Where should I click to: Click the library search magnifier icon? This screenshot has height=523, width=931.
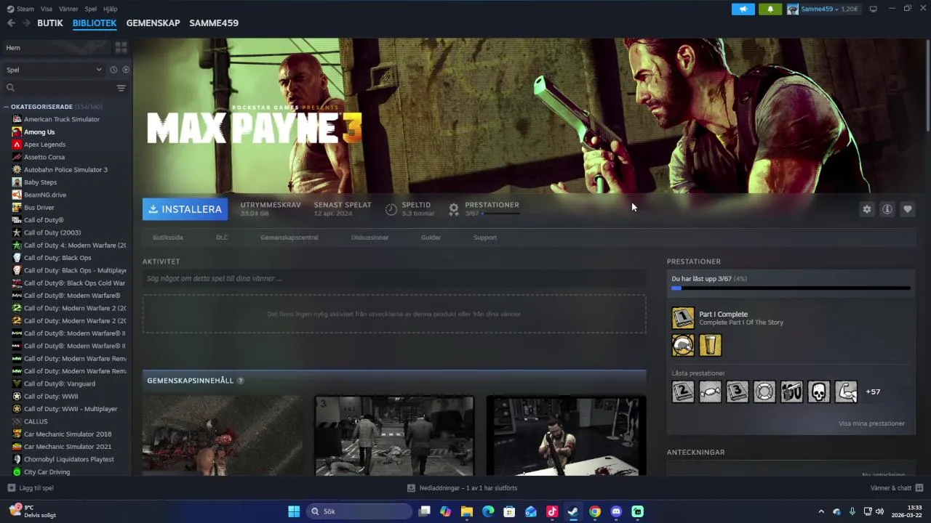coord(10,88)
